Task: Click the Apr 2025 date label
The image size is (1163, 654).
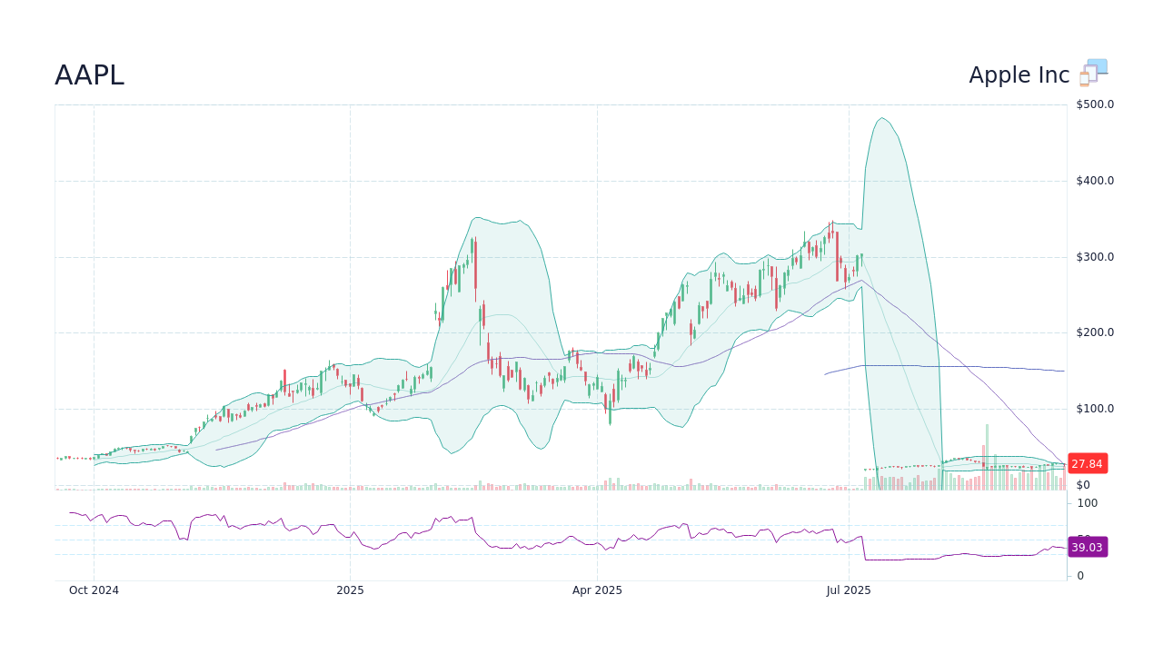Action: tap(597, 590)
